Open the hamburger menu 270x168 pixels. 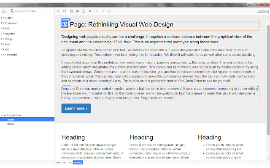4,11
